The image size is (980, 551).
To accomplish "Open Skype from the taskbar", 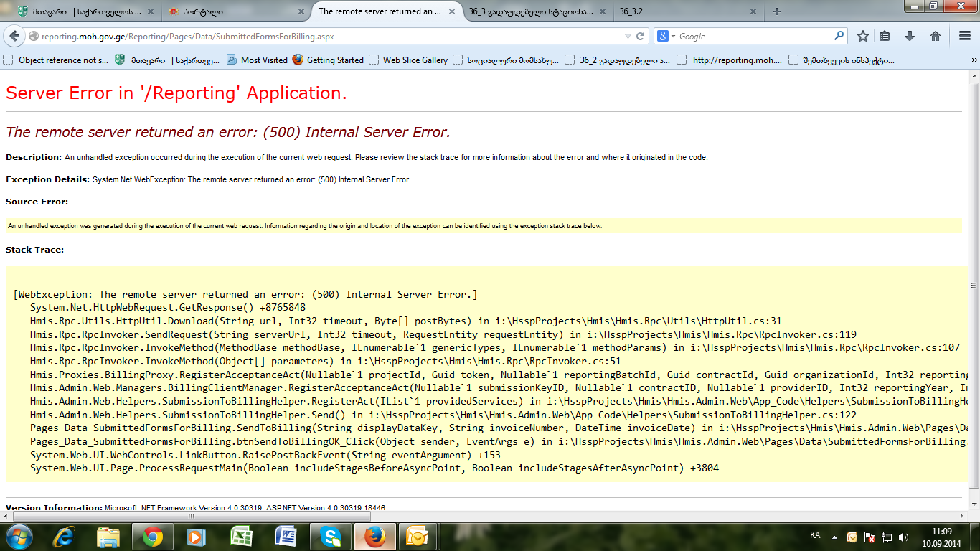I will tap(331, 536).
